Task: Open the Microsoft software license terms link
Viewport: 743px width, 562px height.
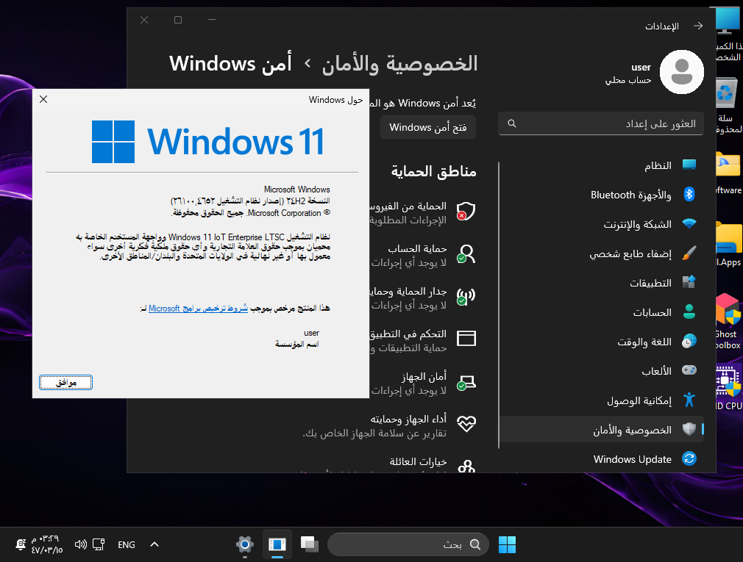Action: pos(198,309)
